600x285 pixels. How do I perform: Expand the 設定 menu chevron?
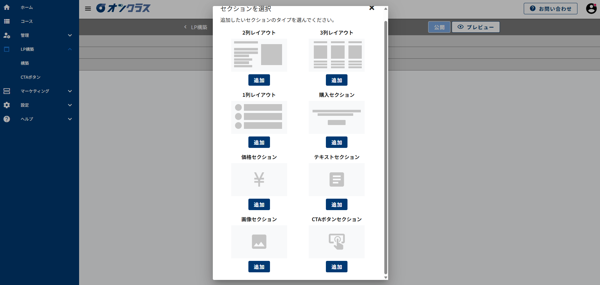click(70, 105)
